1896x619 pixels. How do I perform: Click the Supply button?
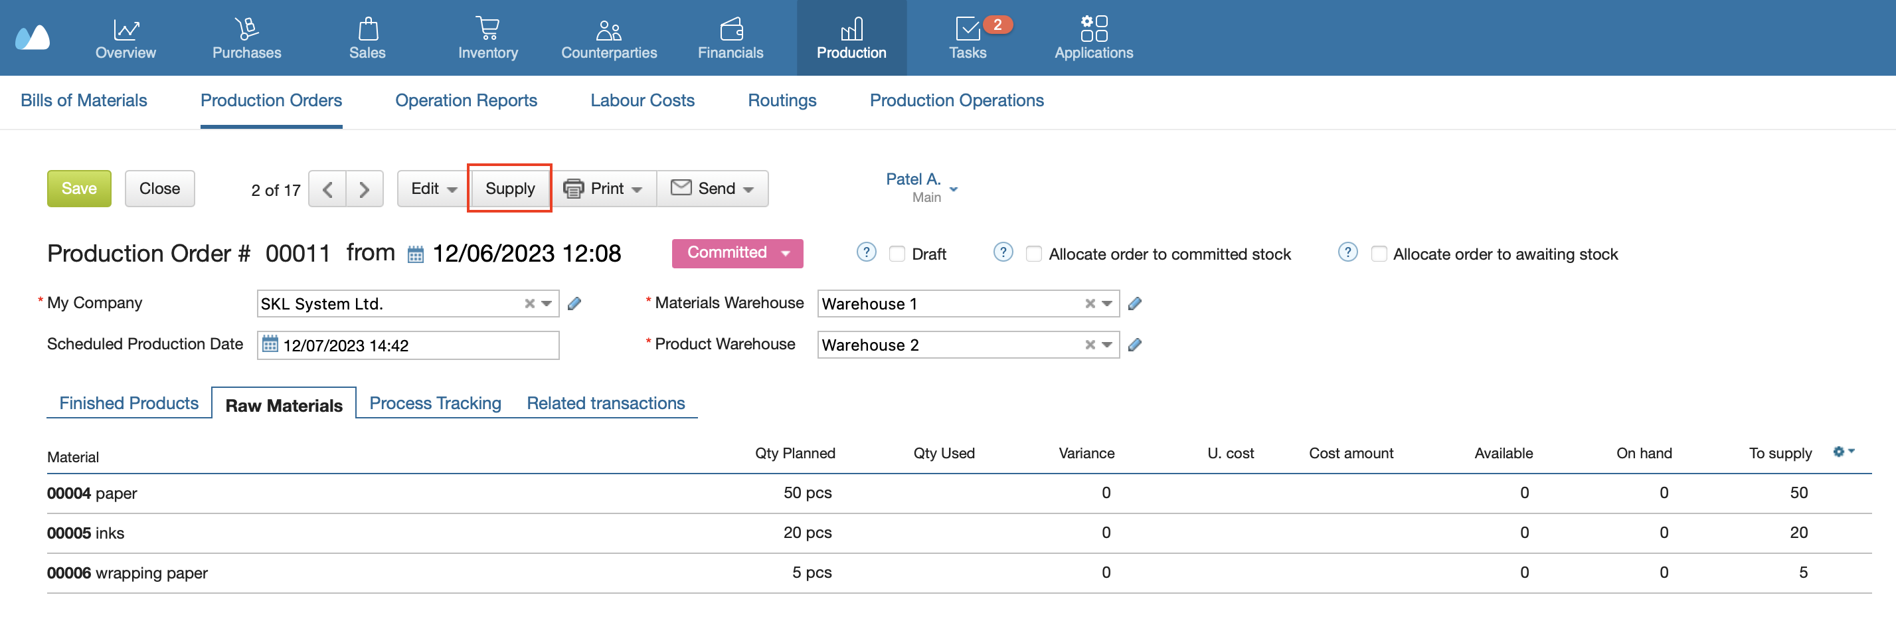click(510, 189)
